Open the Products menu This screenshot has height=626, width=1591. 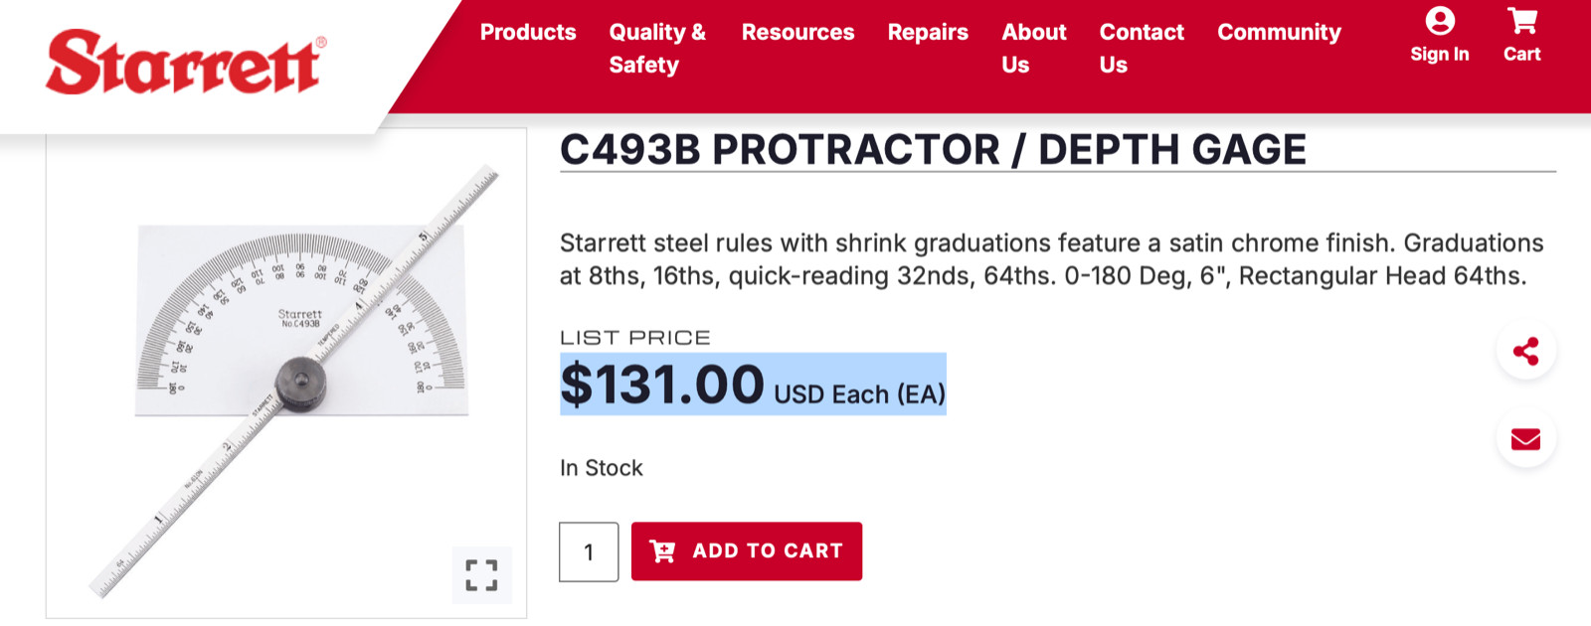pyautogui.click(x=528, y=32)
